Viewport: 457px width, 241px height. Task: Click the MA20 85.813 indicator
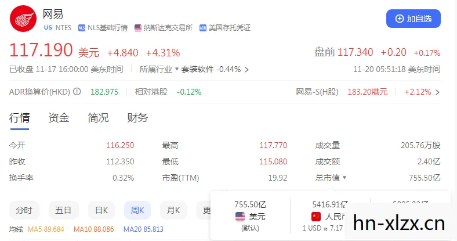tap(143, 229)
